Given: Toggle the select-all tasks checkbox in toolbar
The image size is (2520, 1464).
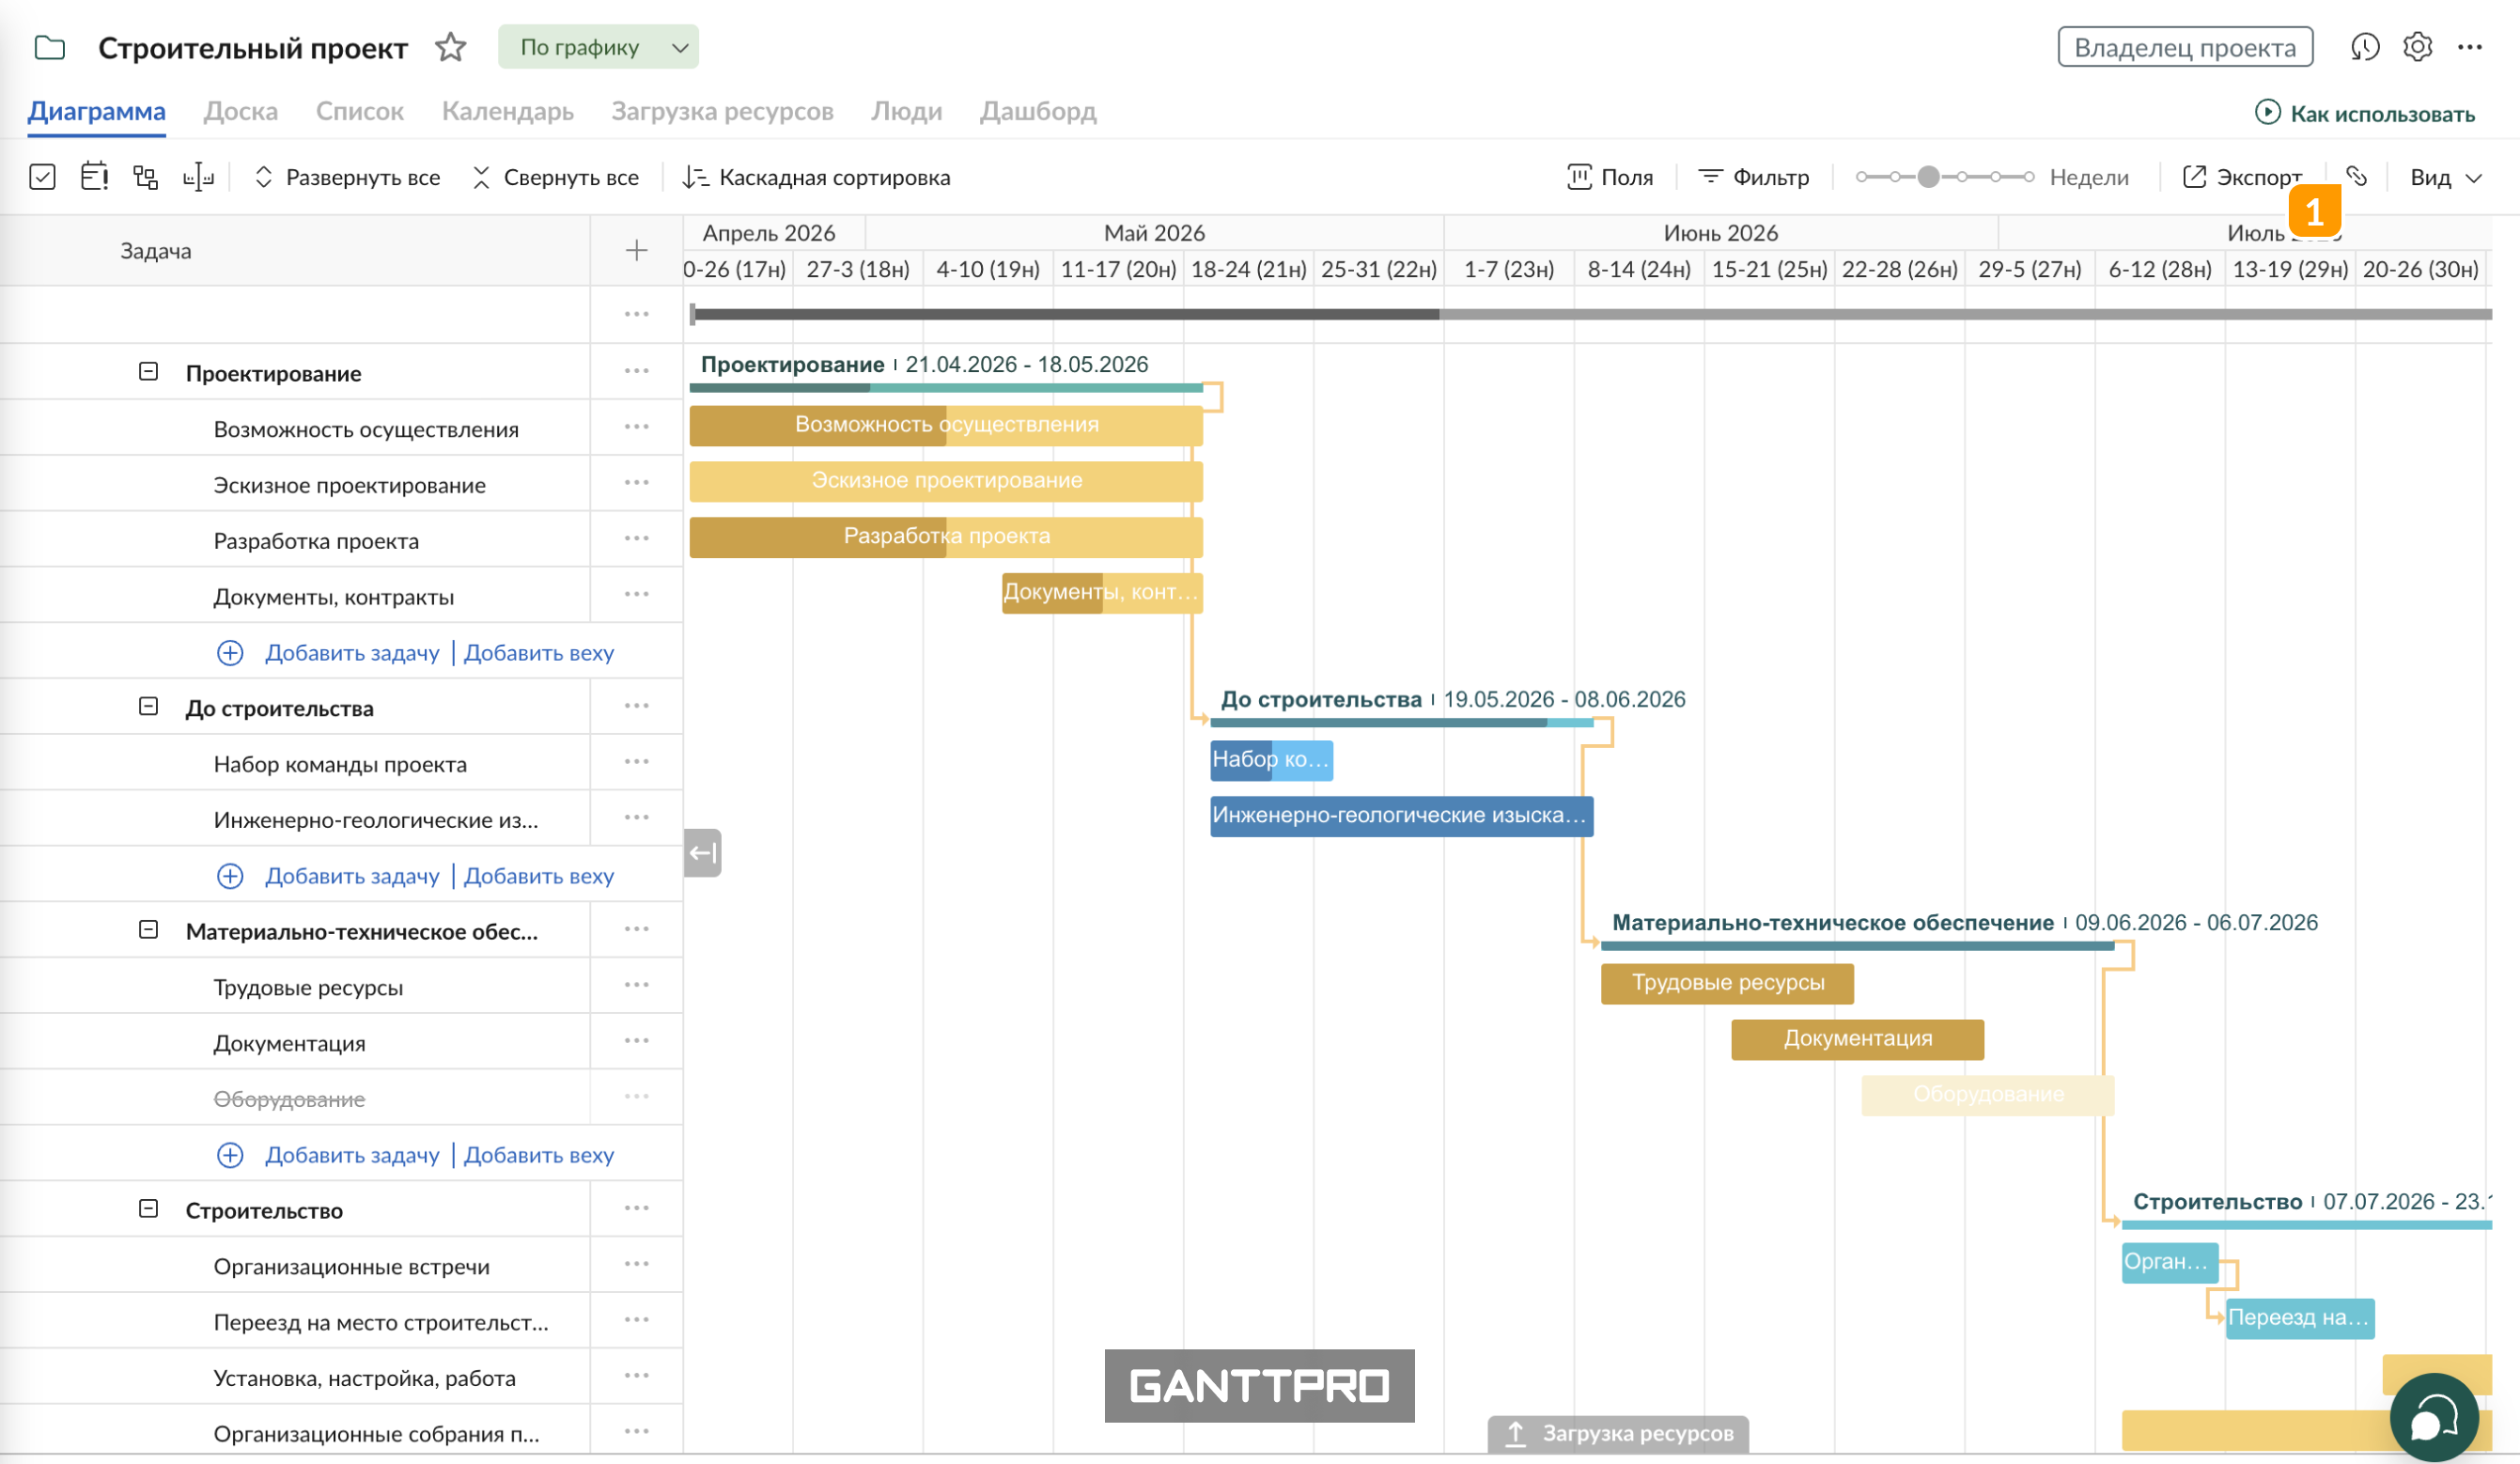Looking at the screenshot, I should coord(42,177).
